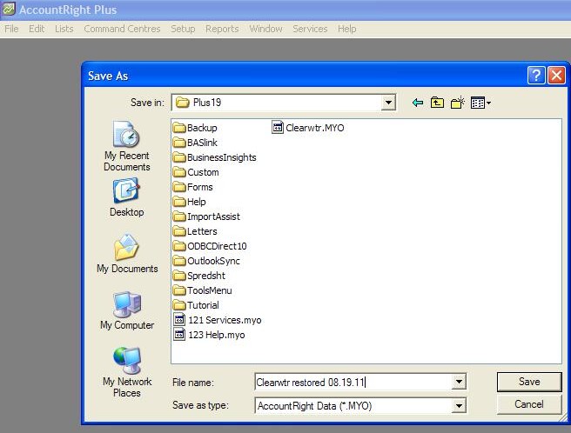Select the 121 Services.myo file
Screen dimensions: 571x433
tap(218, 320)
